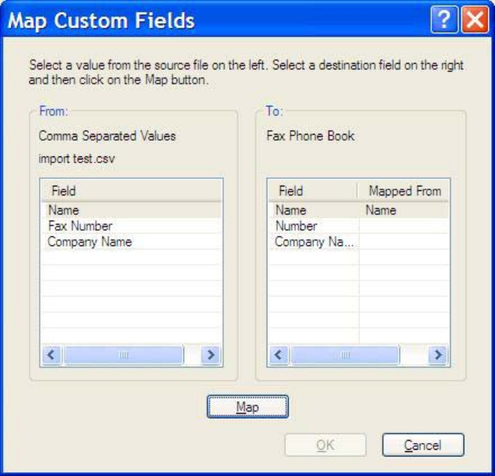Click the source list horizontal scrollbar thumb
495x476 pixels.
point(123,355)
